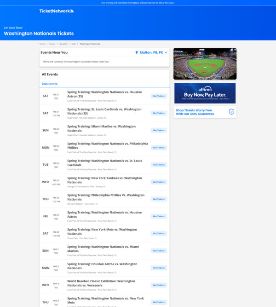Open the New York Mets vs. Nationals title
Image resolution: width=276 pixels, height=307 pixels.
(102, 232)
